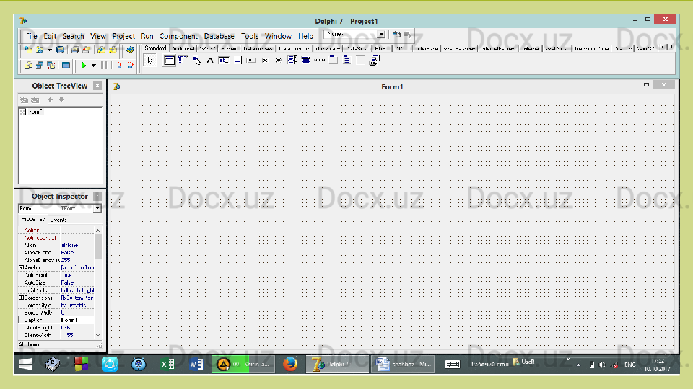Open Firefox from the taskbar

[290, 365]
